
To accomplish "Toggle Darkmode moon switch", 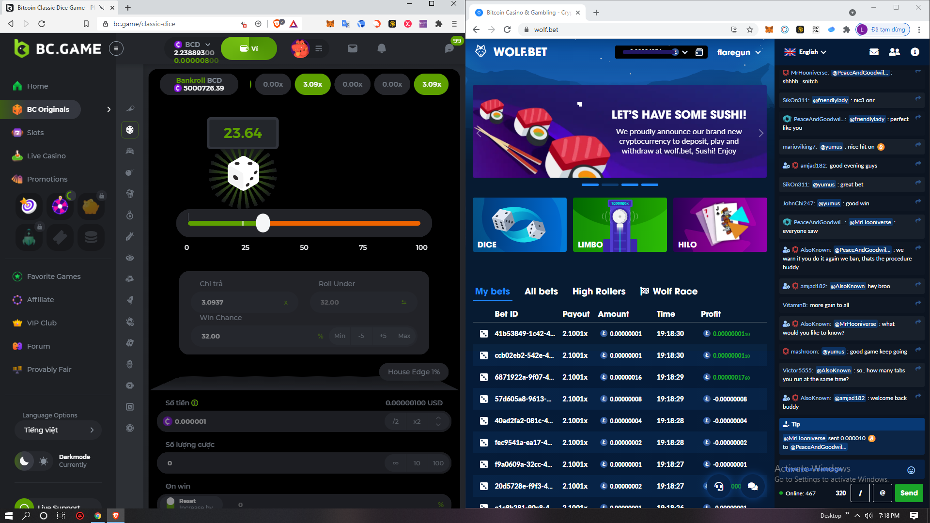I will (25, 461).
